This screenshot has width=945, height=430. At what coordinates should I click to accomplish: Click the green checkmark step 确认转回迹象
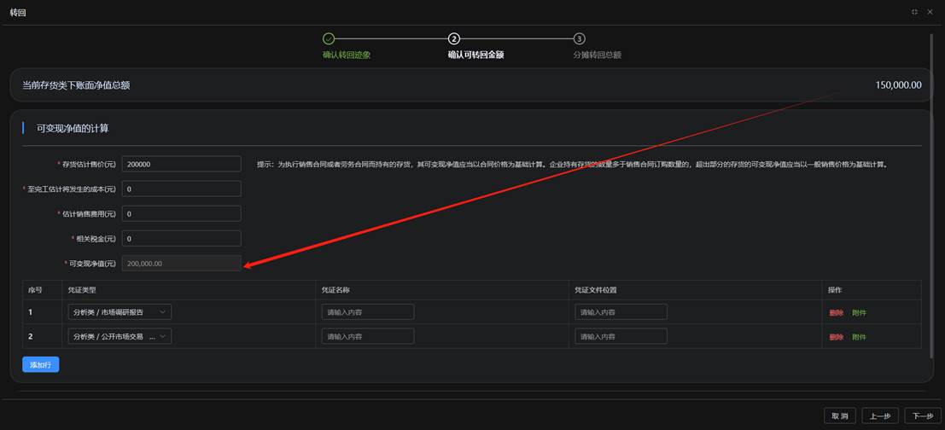329,38
